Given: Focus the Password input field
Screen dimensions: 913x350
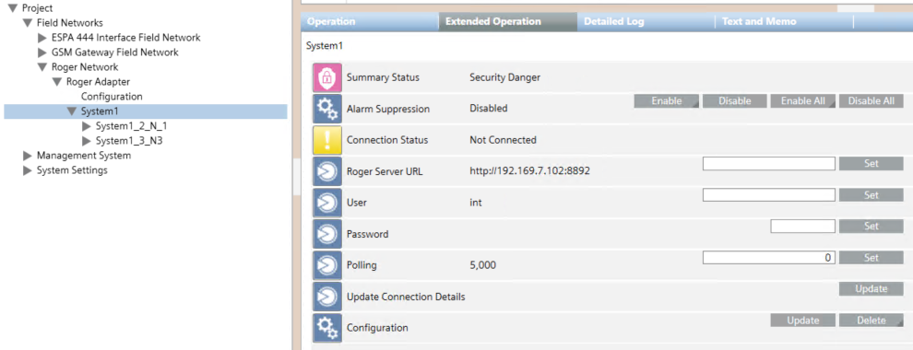Looking at the screenshot, I should (x=803, y=227).
